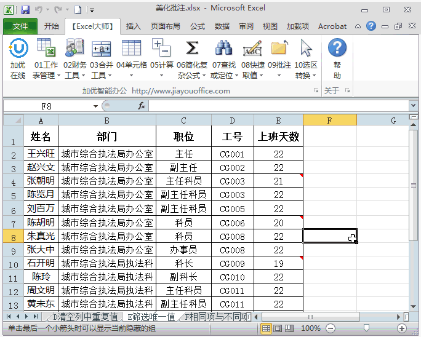Click zoom in plus button

[402, 328]
